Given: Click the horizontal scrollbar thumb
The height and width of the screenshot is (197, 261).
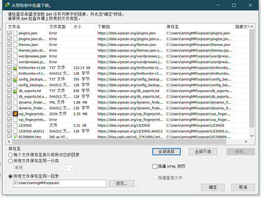Looking at the screenshot, I should coord(119,142).
